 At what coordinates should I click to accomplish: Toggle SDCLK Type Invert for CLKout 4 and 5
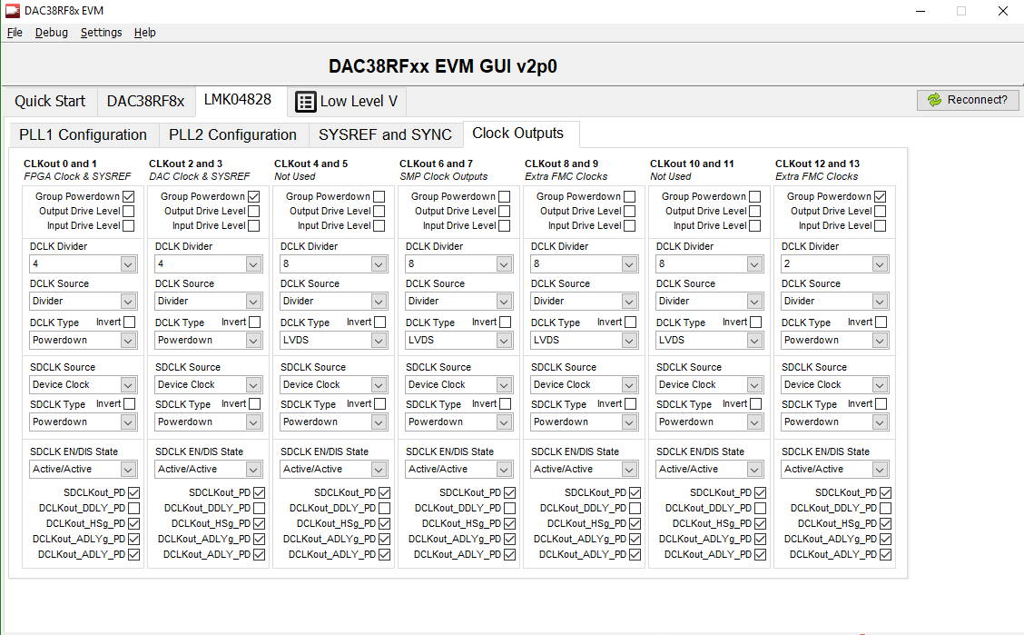point(380,403)
